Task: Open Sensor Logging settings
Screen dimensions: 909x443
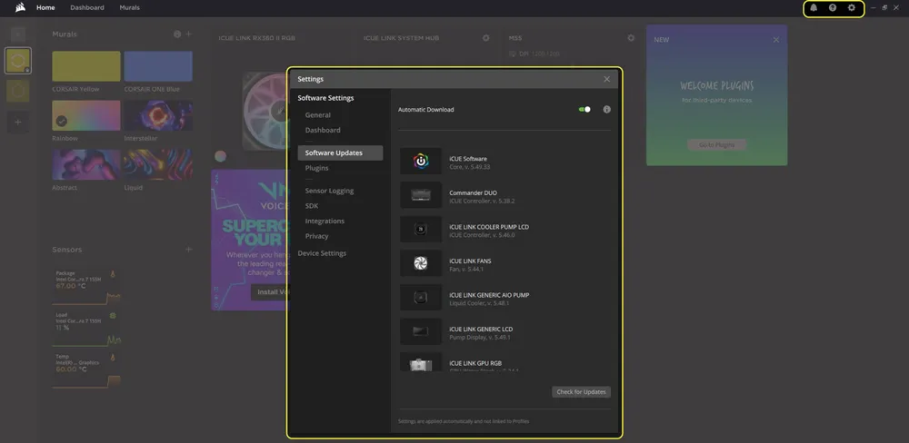Action: click(329, 191)
